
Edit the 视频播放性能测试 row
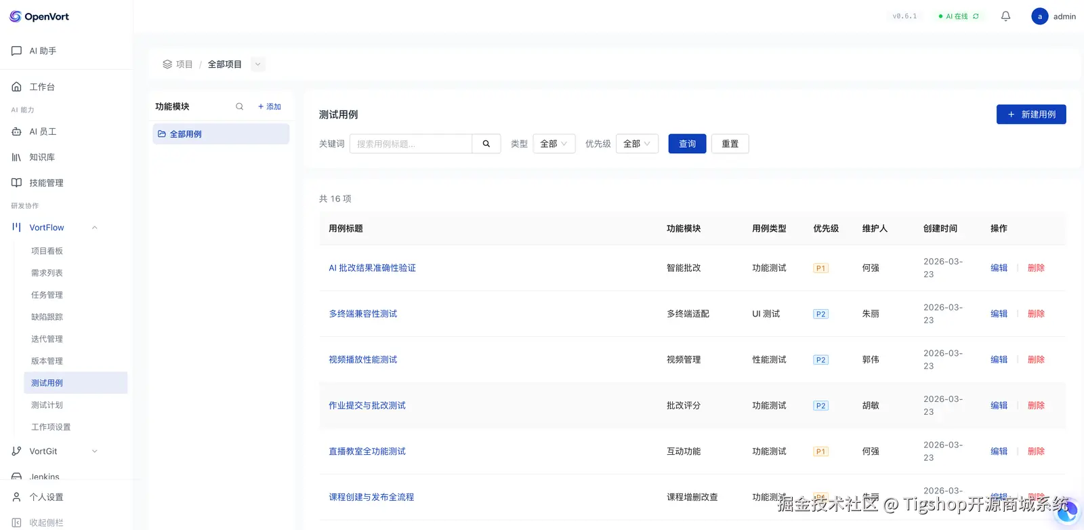pos(999,360)
